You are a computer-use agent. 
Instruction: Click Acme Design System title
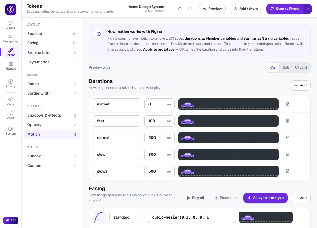(146, 7)
